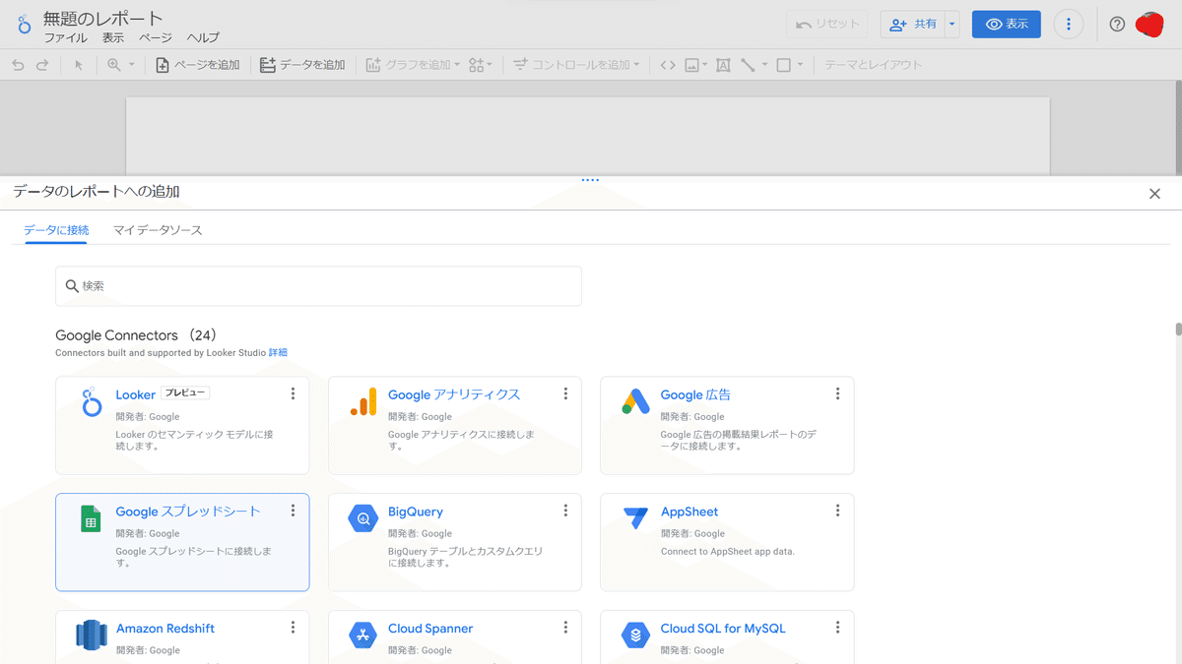The width and height of the screenshot is (1182, 664).
Task: Click the blue 表示 view button
Action: coord(1006,25)
